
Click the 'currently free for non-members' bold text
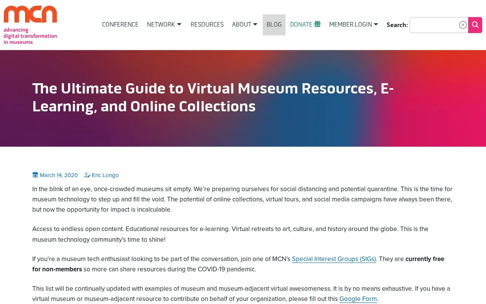pyautogui.click(x=238, y=264)
